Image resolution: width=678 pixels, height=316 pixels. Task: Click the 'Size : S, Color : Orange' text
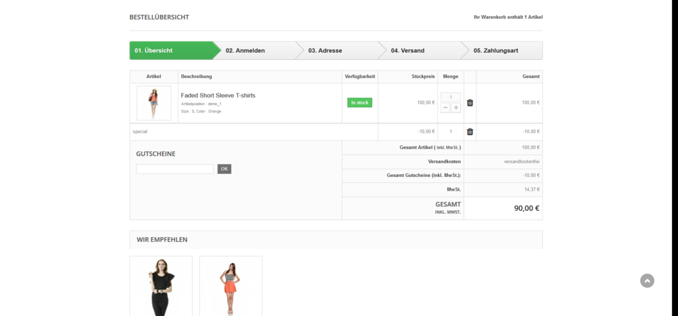pyautogui.click(x=201, y=111)
